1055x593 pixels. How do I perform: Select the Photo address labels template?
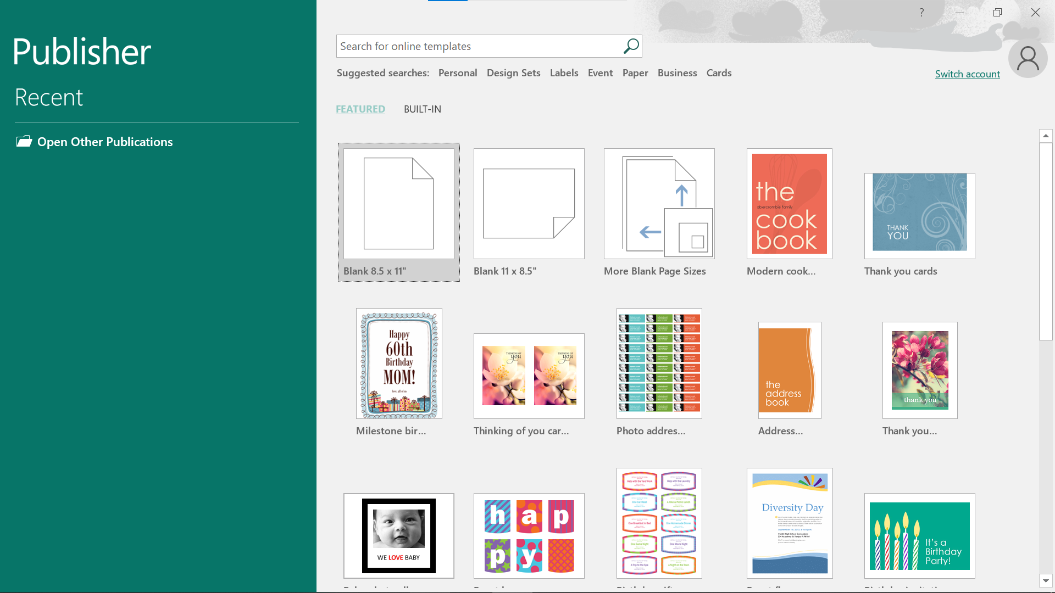pos(659,363)
